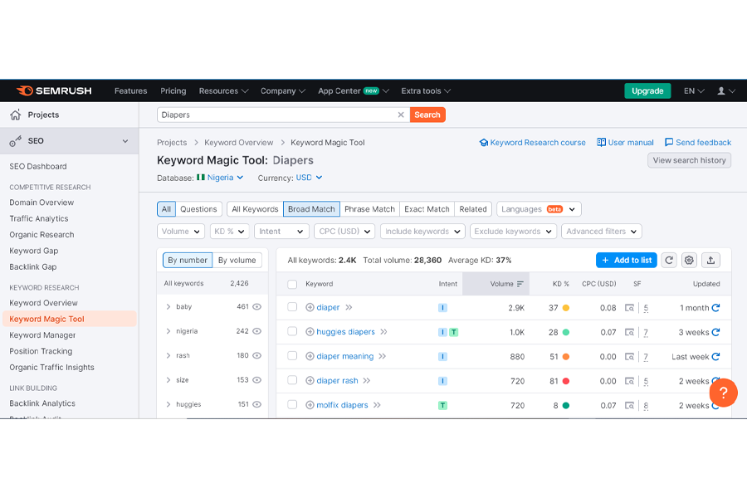
Task: Click the export upload icon
Action: point(710,260)
